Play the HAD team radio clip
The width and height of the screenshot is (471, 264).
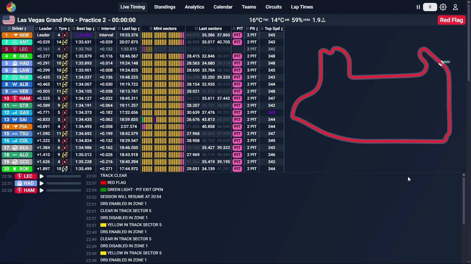point(42,183)
